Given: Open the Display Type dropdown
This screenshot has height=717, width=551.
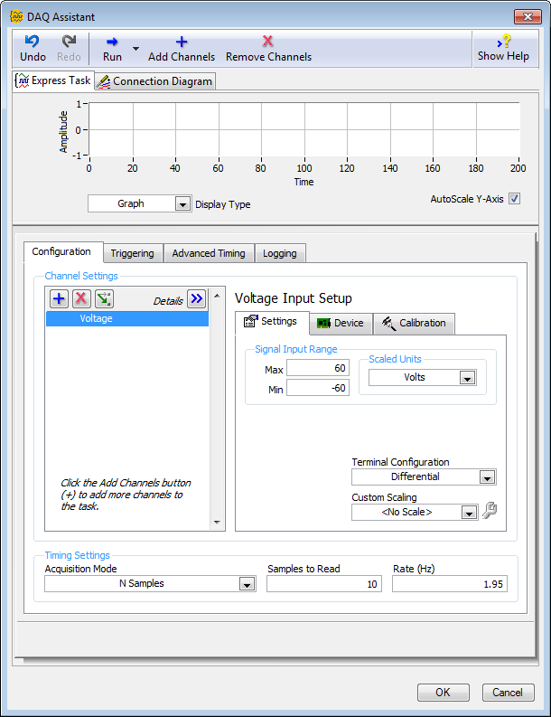Looking at the screenshot, I should (x=182, y=204).
